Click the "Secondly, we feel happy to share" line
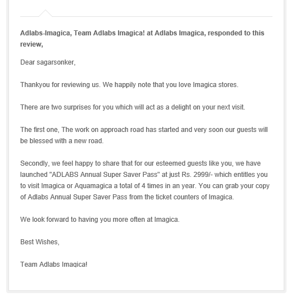Screen dimensions: 291x301 coord(140,163)
